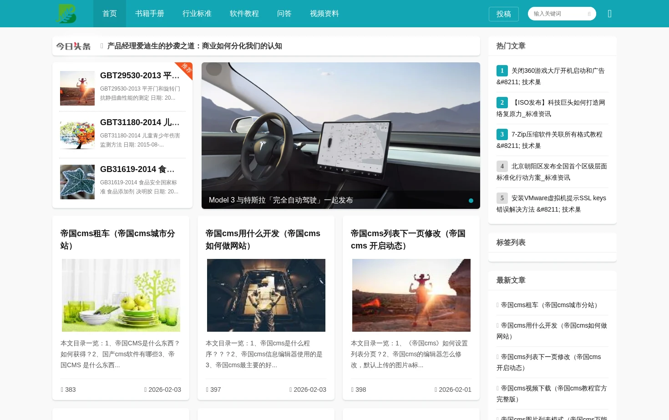The width and height of the screenshot is (669, 420).
Task: Click the 投稿 button
Action: [504, 14]
